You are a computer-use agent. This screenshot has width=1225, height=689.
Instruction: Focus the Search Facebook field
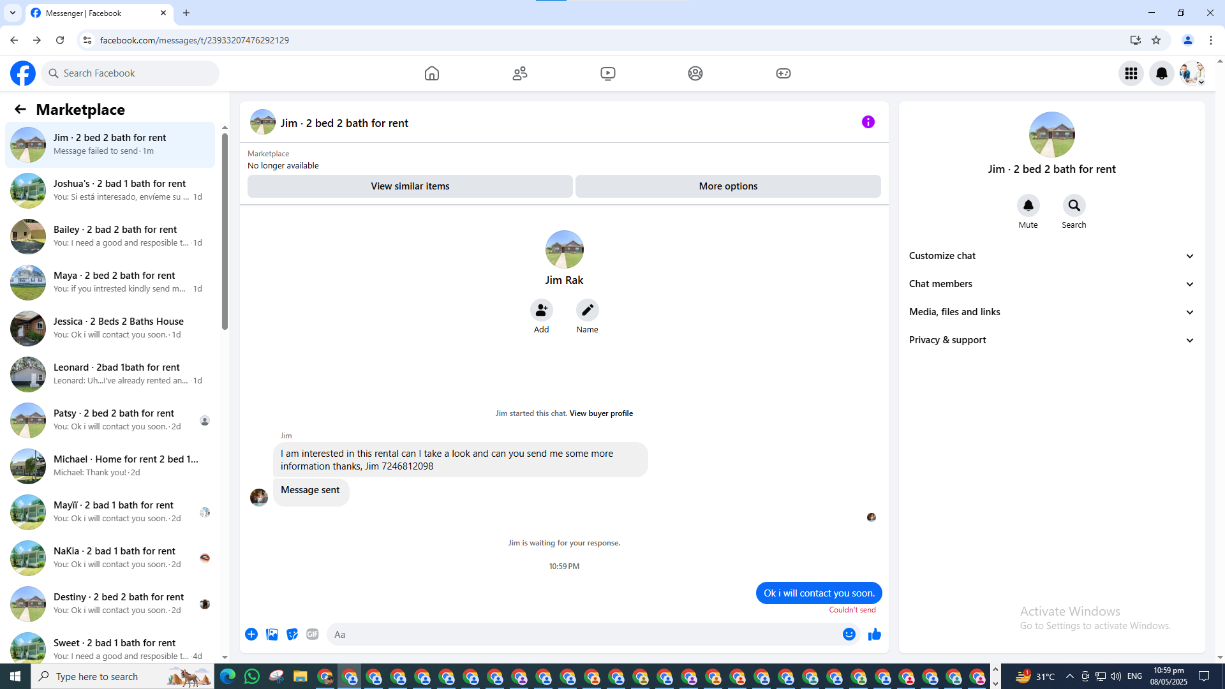tap(130, 73)
